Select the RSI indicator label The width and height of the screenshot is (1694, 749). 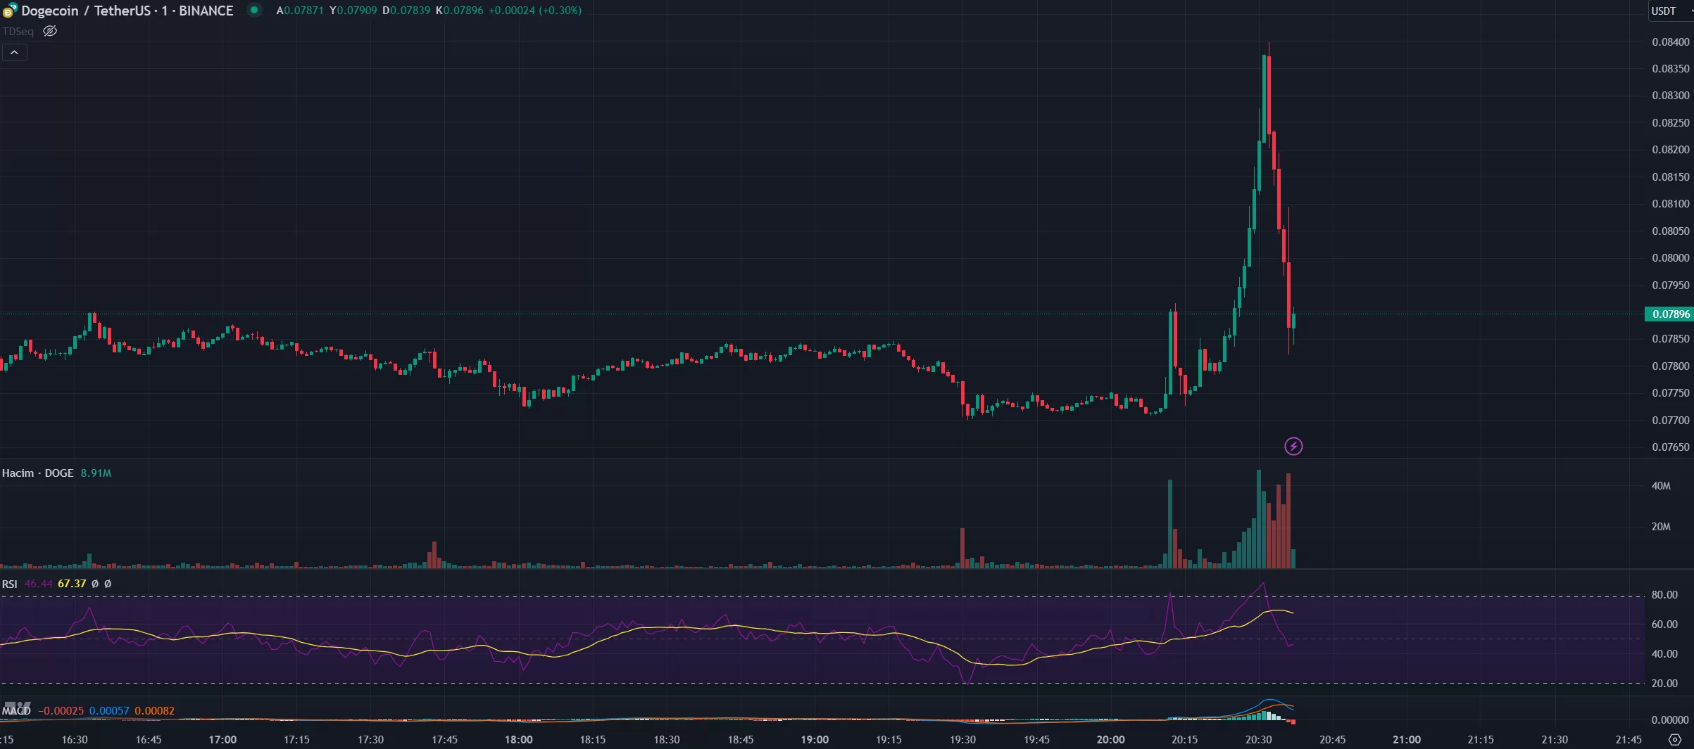pyautogui.click(x=9, y=584)
